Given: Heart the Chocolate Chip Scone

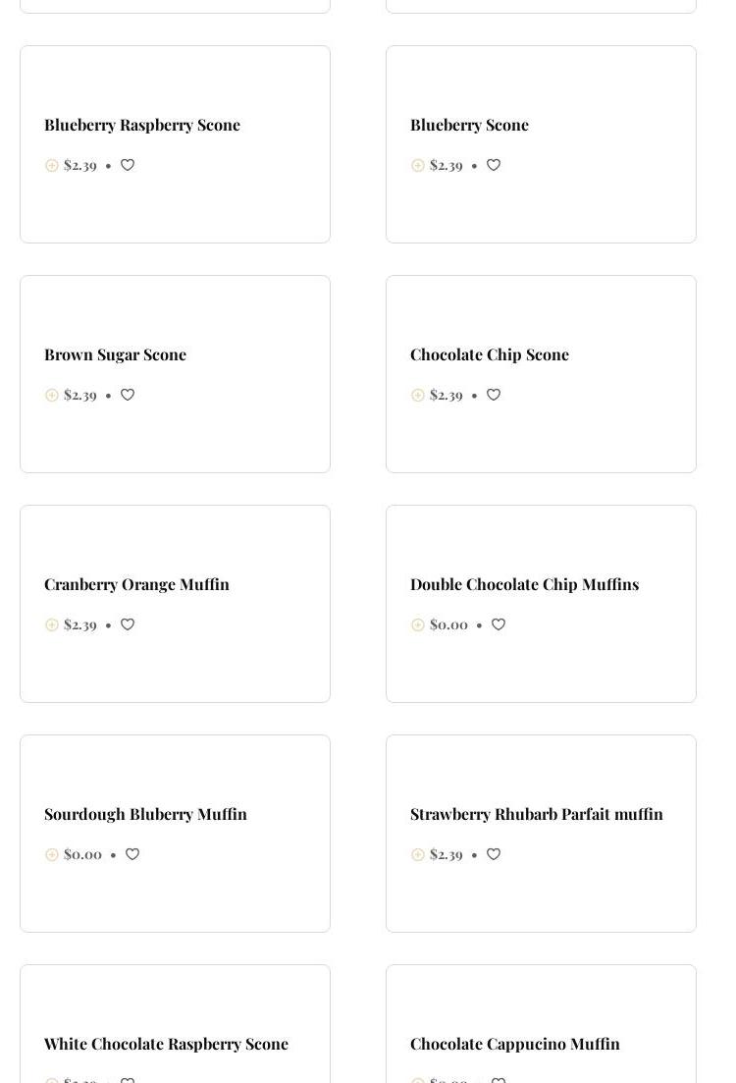Looking at the screenshot, I should 494,395.
